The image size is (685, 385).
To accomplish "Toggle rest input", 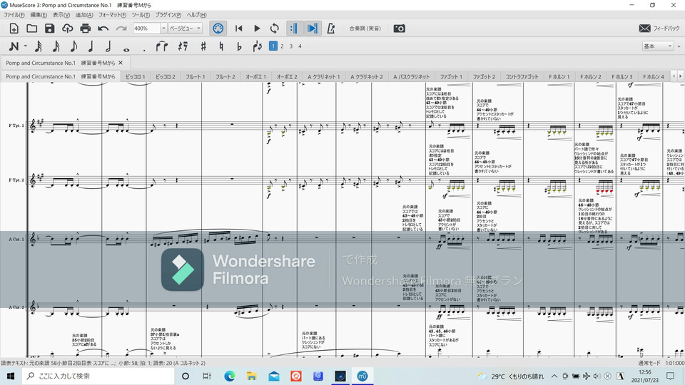I will 183,46.
